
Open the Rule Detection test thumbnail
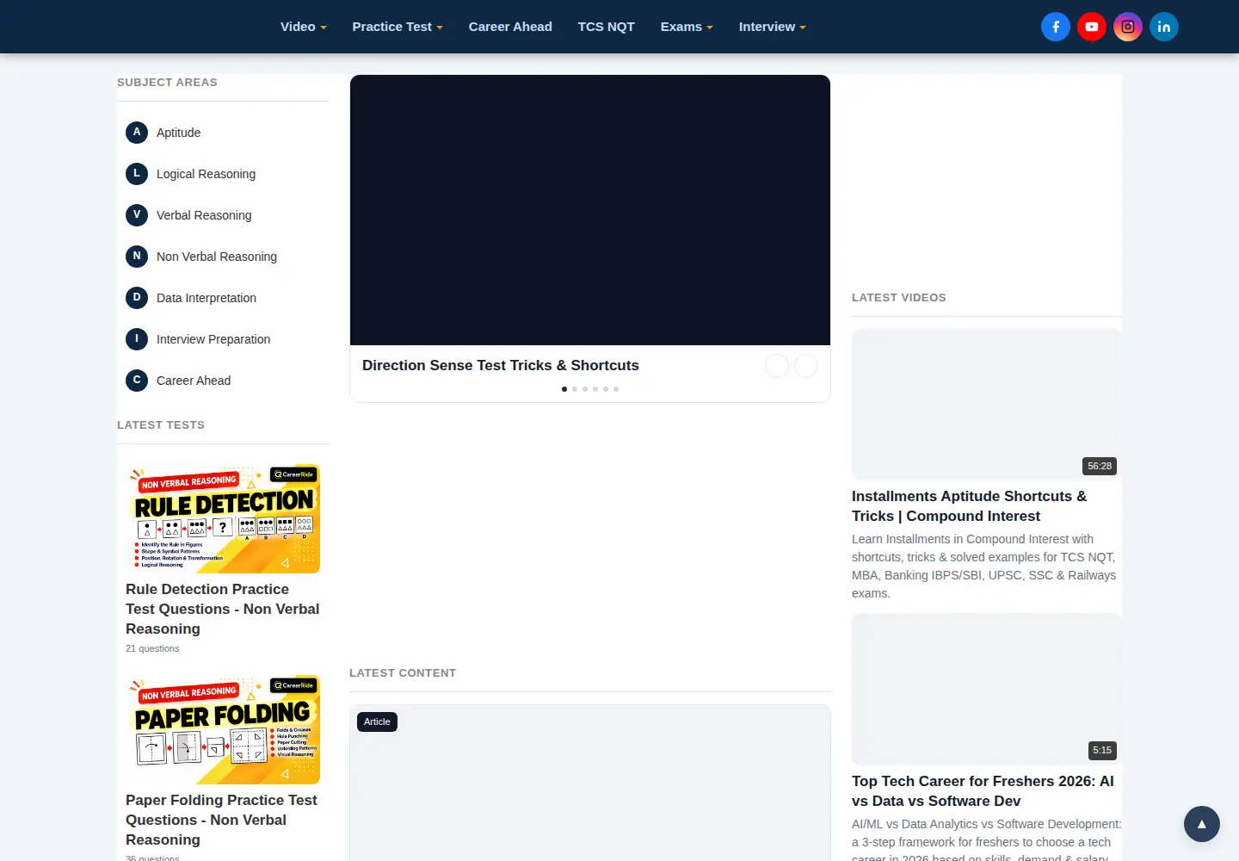(223, 518)
